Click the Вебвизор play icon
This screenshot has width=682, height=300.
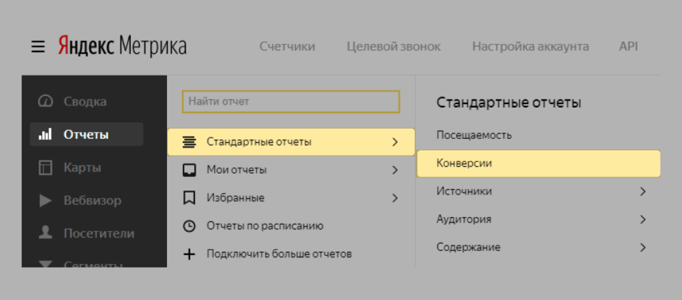pyautogui.click(x=46, y=200)
